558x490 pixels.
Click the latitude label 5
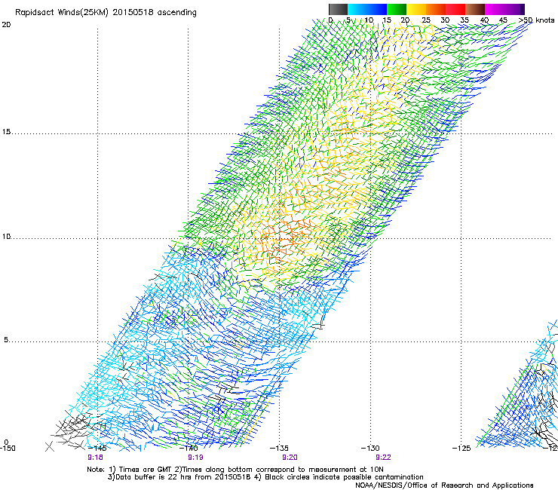click(6, 340)
